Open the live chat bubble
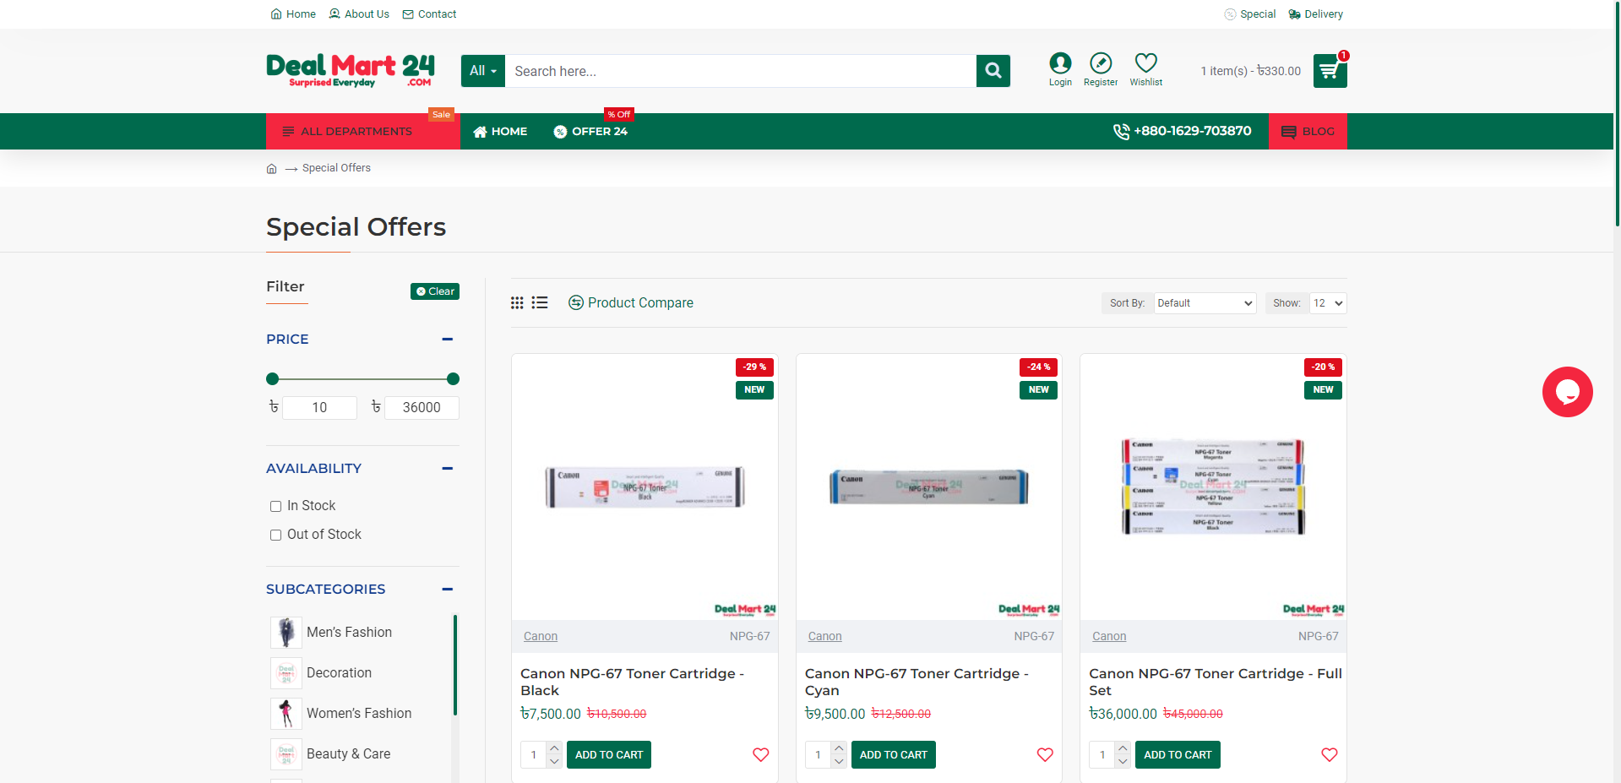The height and width of the screenshot is (783, 1621). click(1567, 392)
